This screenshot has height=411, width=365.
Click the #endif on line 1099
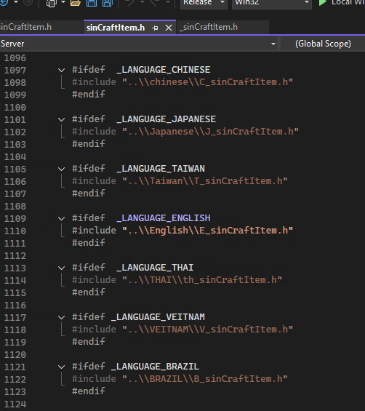pos(89,95)
